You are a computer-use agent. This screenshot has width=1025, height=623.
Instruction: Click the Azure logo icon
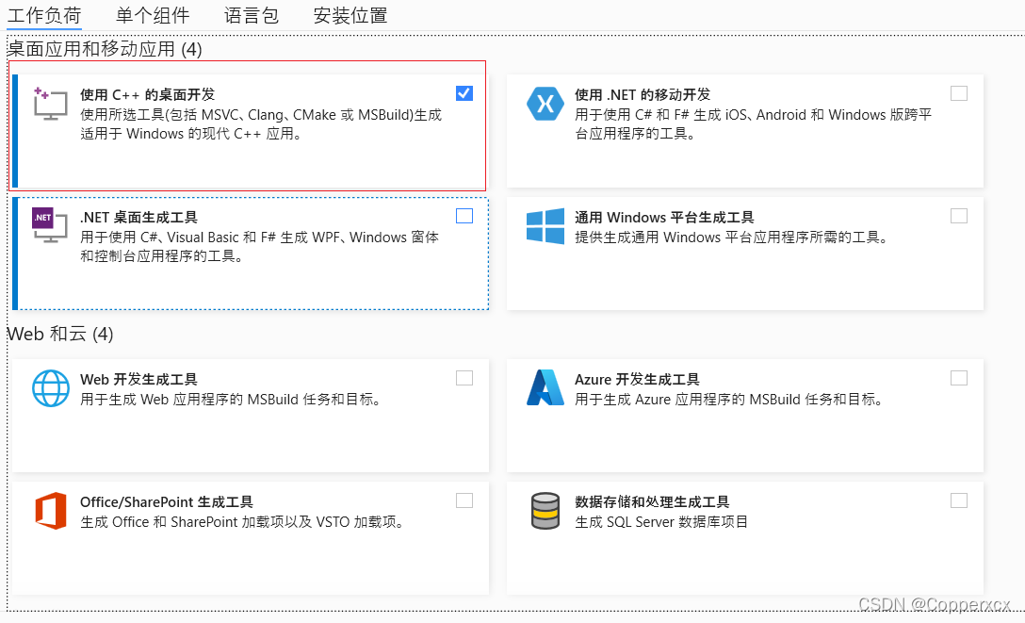coord(545,387)
